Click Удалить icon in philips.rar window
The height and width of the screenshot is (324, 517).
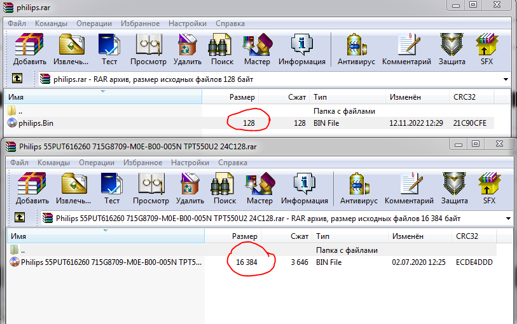point(188,49)
